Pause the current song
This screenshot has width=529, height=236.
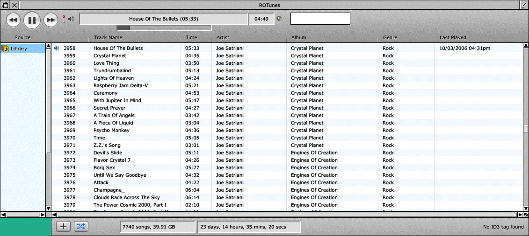point(32,20)
